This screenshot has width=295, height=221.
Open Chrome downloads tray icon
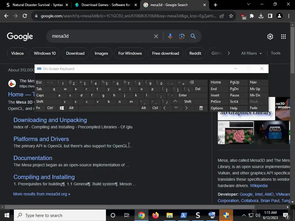tap(261, 16)
